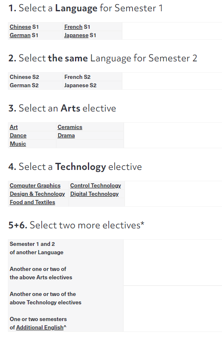222x339 pixels.
Task: Click the Language heading for Semester 1
Action: (85, 8)
